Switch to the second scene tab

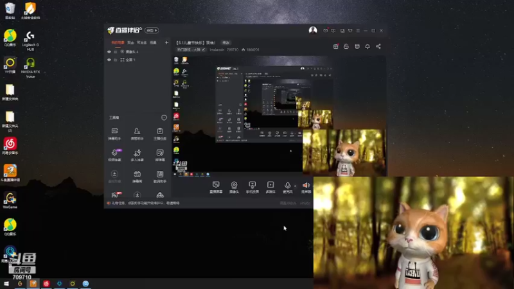130,42
